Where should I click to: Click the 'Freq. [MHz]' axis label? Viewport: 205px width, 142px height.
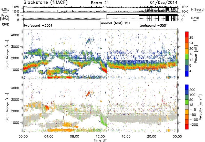pyautogui.click(x=5, y=17)
